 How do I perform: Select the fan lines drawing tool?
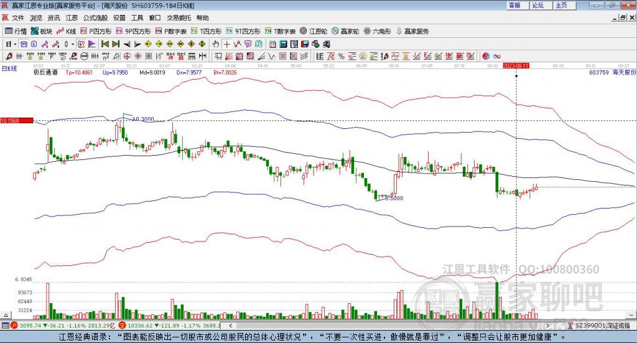tap(229, 56)
